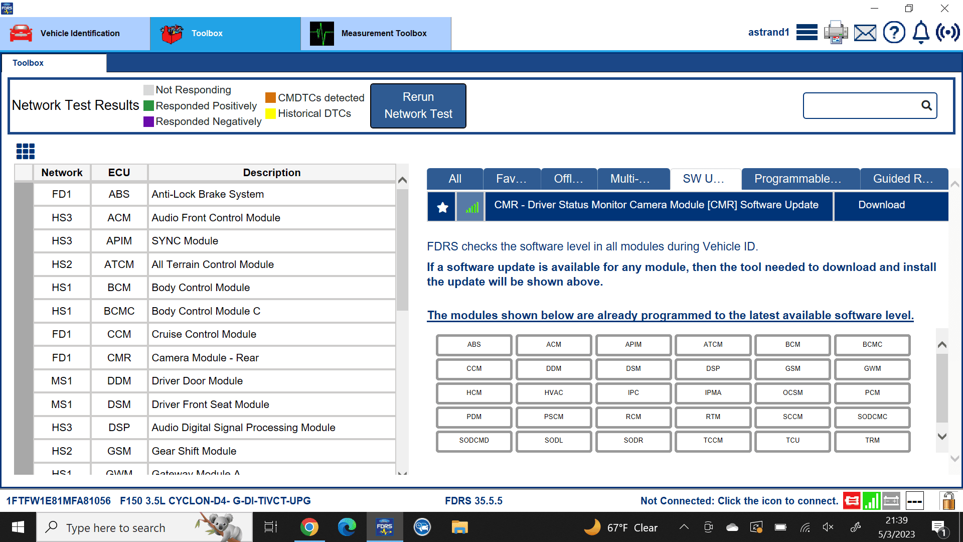This screenshot has width=963, height=542.
Task: Click the notification bell icon
Action: coord(921,33)
